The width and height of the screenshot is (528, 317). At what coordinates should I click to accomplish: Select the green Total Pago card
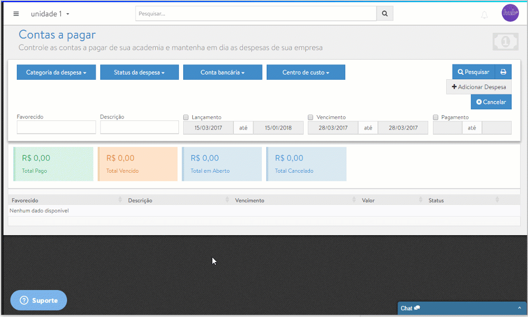click(x=53, y=164)
